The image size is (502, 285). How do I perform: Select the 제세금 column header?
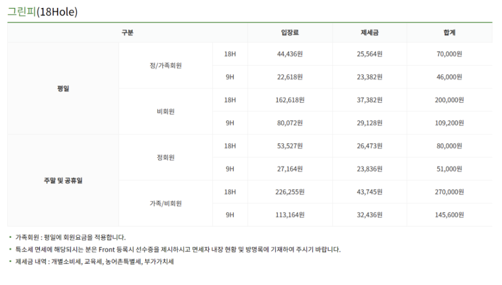coord(369,32)
